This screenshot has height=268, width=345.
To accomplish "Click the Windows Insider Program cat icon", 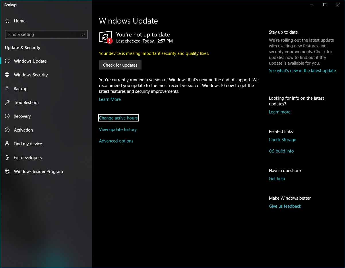I will 7,171.
